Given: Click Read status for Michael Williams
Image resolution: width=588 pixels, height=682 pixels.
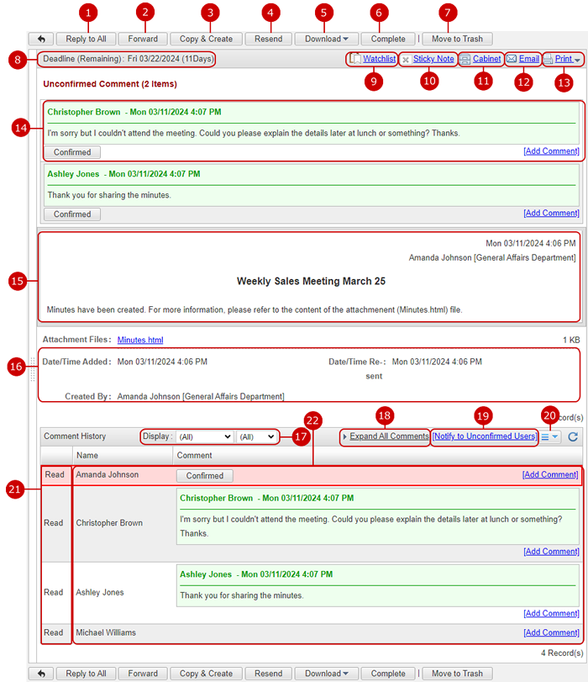Looking at the screenshot, I should [54, 632].
